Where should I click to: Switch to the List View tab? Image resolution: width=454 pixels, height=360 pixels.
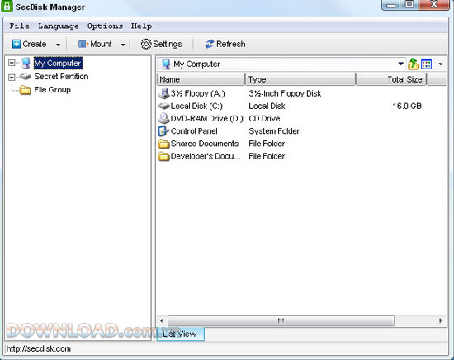181,334
